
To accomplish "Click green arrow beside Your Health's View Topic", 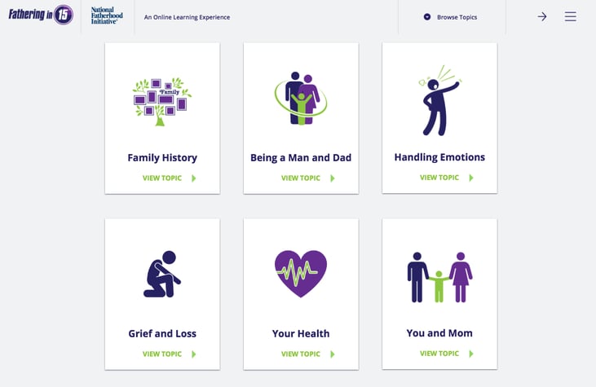I will (333, 354).
